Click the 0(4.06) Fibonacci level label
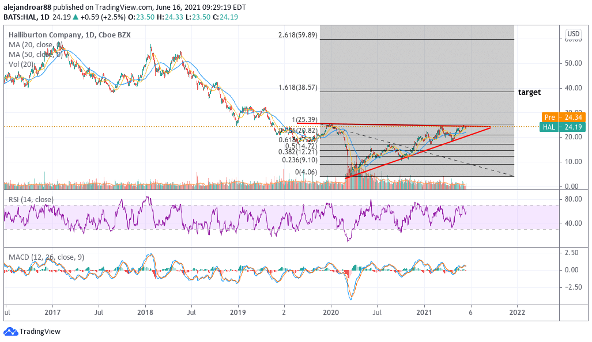The height and width of the screenshot is (342, 592). point(306,172)
